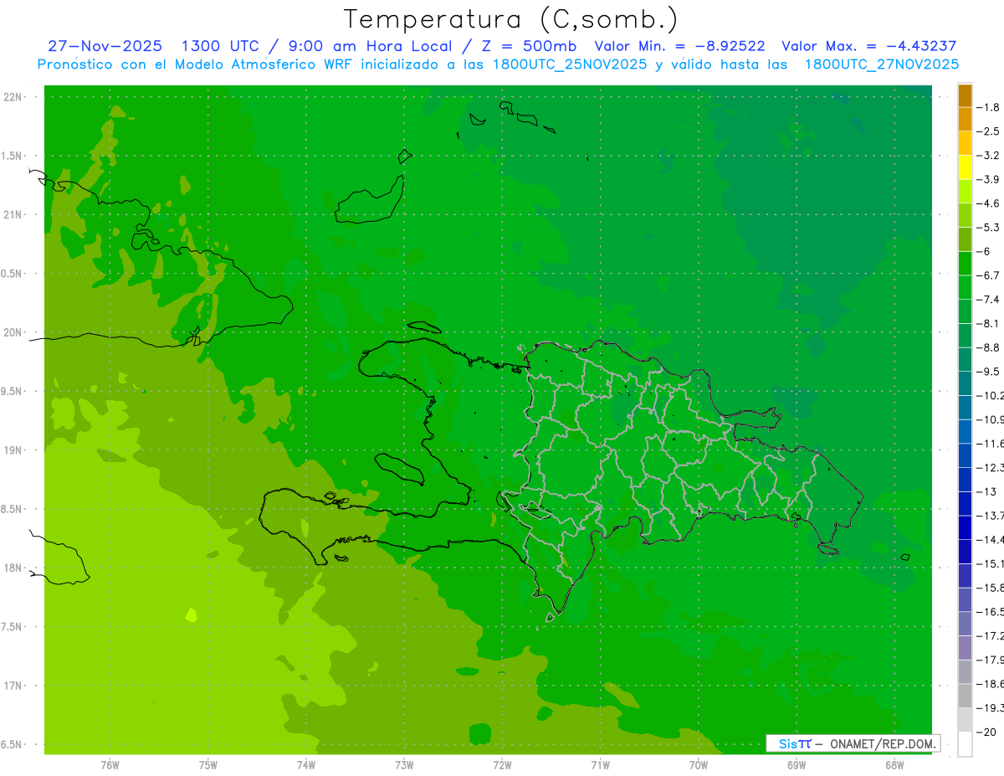Click the "72W" longitude axis label

pos(502,765)
